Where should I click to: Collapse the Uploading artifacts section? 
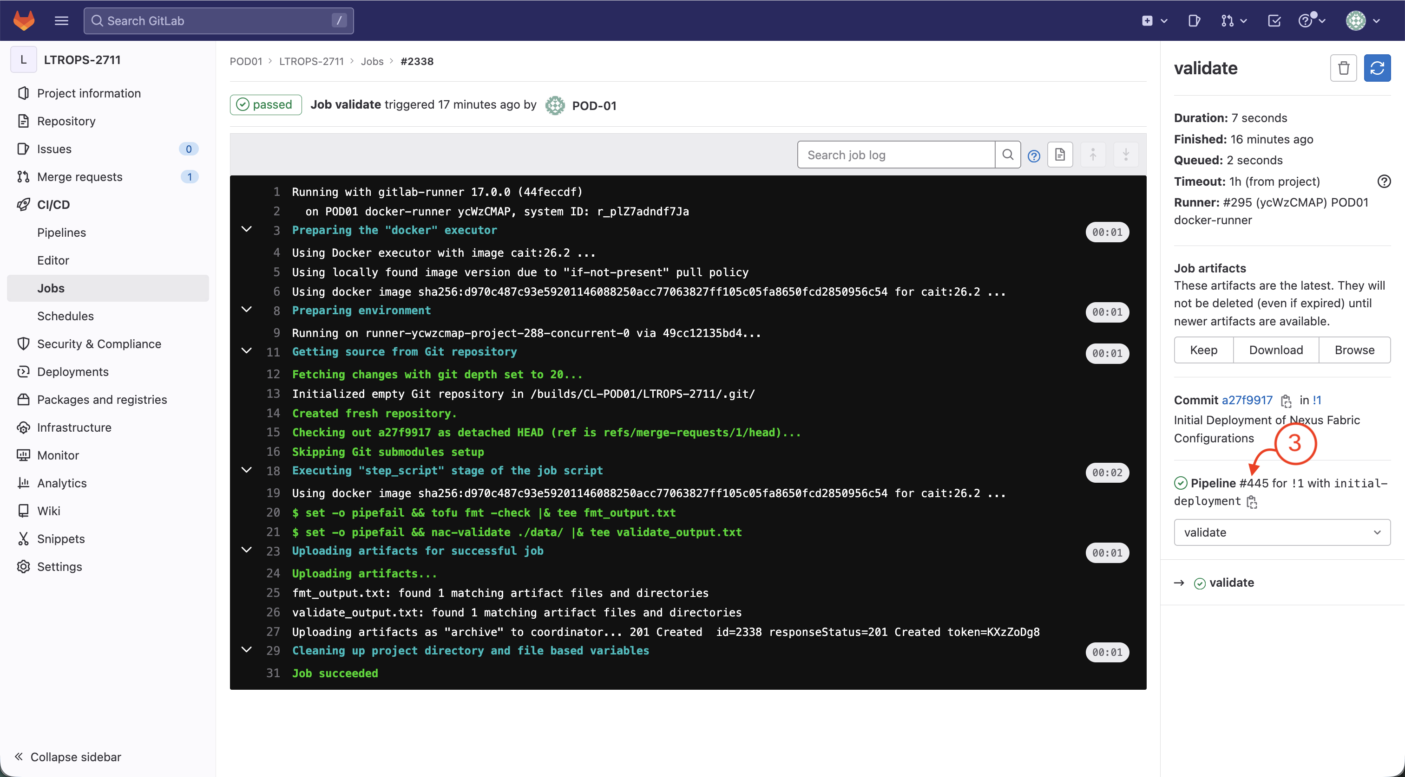pos(247,550)
